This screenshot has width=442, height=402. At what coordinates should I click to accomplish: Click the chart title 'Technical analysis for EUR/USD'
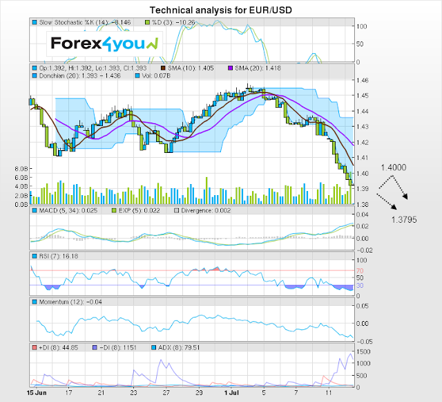pos(221,10)
